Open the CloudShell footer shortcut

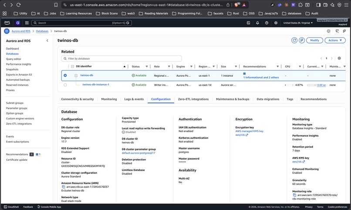11,207
